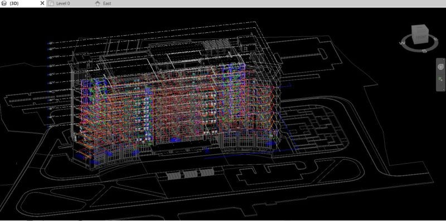Orient view to South using compass S

click(424, 51)
